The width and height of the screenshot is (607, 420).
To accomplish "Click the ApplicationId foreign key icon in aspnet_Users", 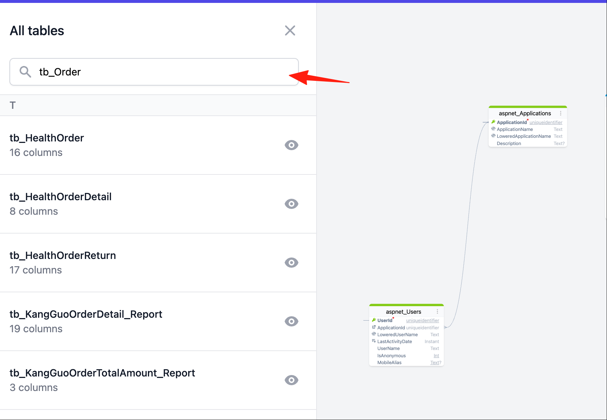I will pos(374,327).
